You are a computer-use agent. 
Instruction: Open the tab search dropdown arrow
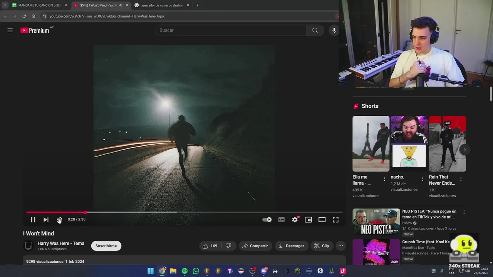point(5,5)
